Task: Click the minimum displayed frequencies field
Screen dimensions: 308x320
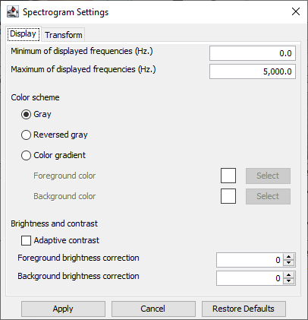Action: coord(253,53)
